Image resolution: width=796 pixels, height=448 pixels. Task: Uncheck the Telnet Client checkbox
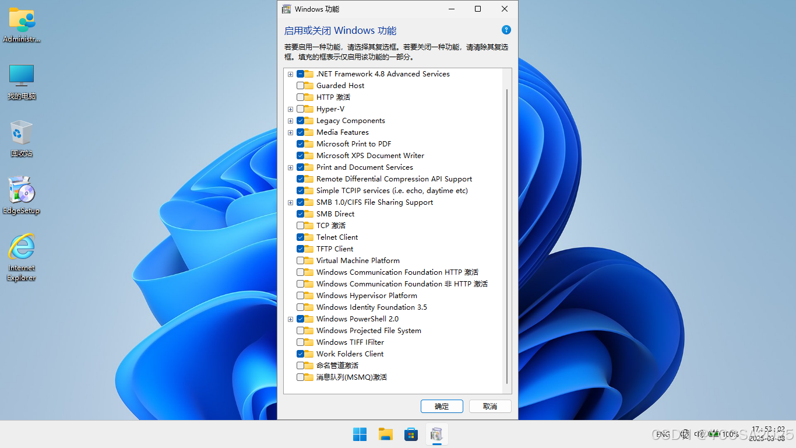pos(300,237)
